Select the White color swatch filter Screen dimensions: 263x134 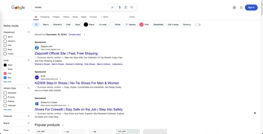5,69
